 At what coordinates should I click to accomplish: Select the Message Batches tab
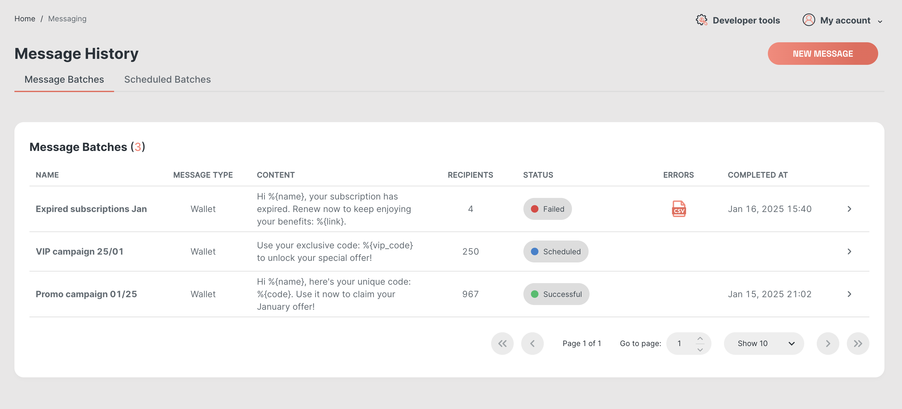pos(64,80)
